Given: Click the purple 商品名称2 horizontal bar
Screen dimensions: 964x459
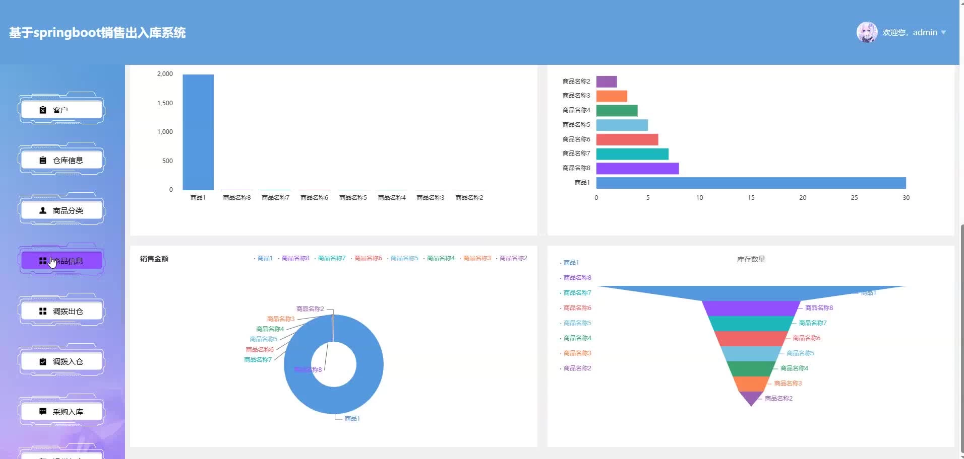Looking at the screenshot, I should point(607,82).
